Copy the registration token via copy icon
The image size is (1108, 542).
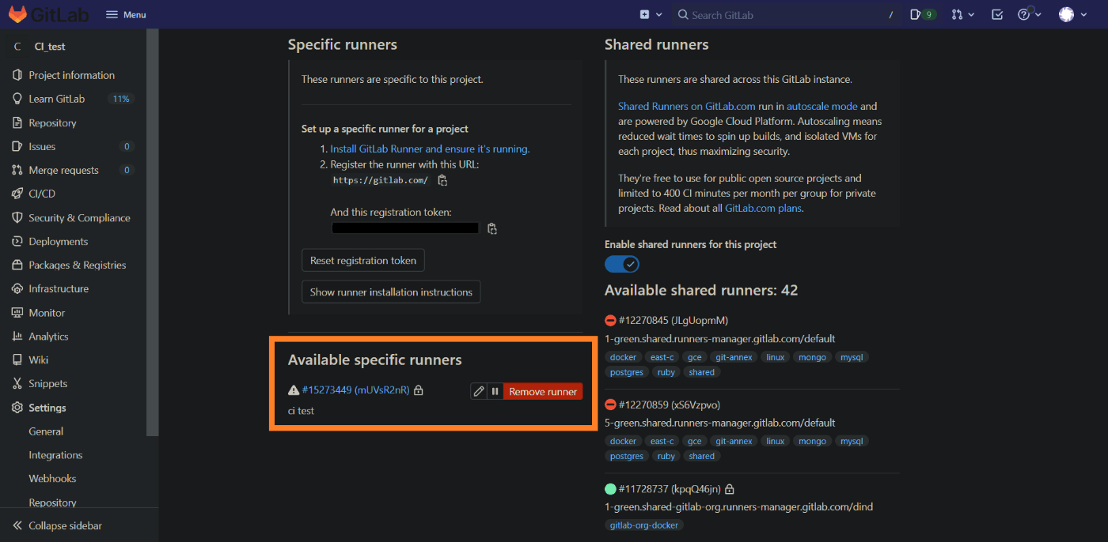[491, 228]
